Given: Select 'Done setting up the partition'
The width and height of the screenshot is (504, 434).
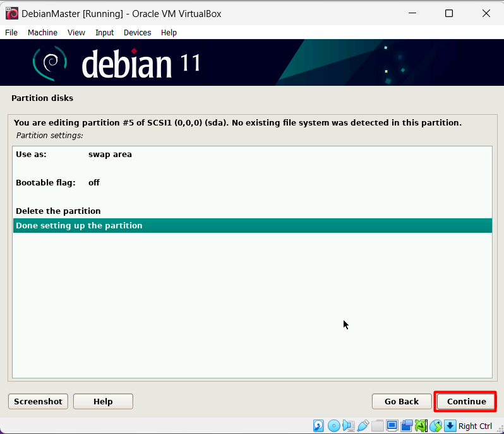Looking at the screenshot, I should (x=253, y=225).
